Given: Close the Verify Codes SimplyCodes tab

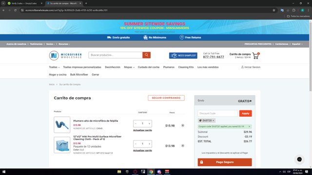Looking at the screenshot, I should [41, 3].
